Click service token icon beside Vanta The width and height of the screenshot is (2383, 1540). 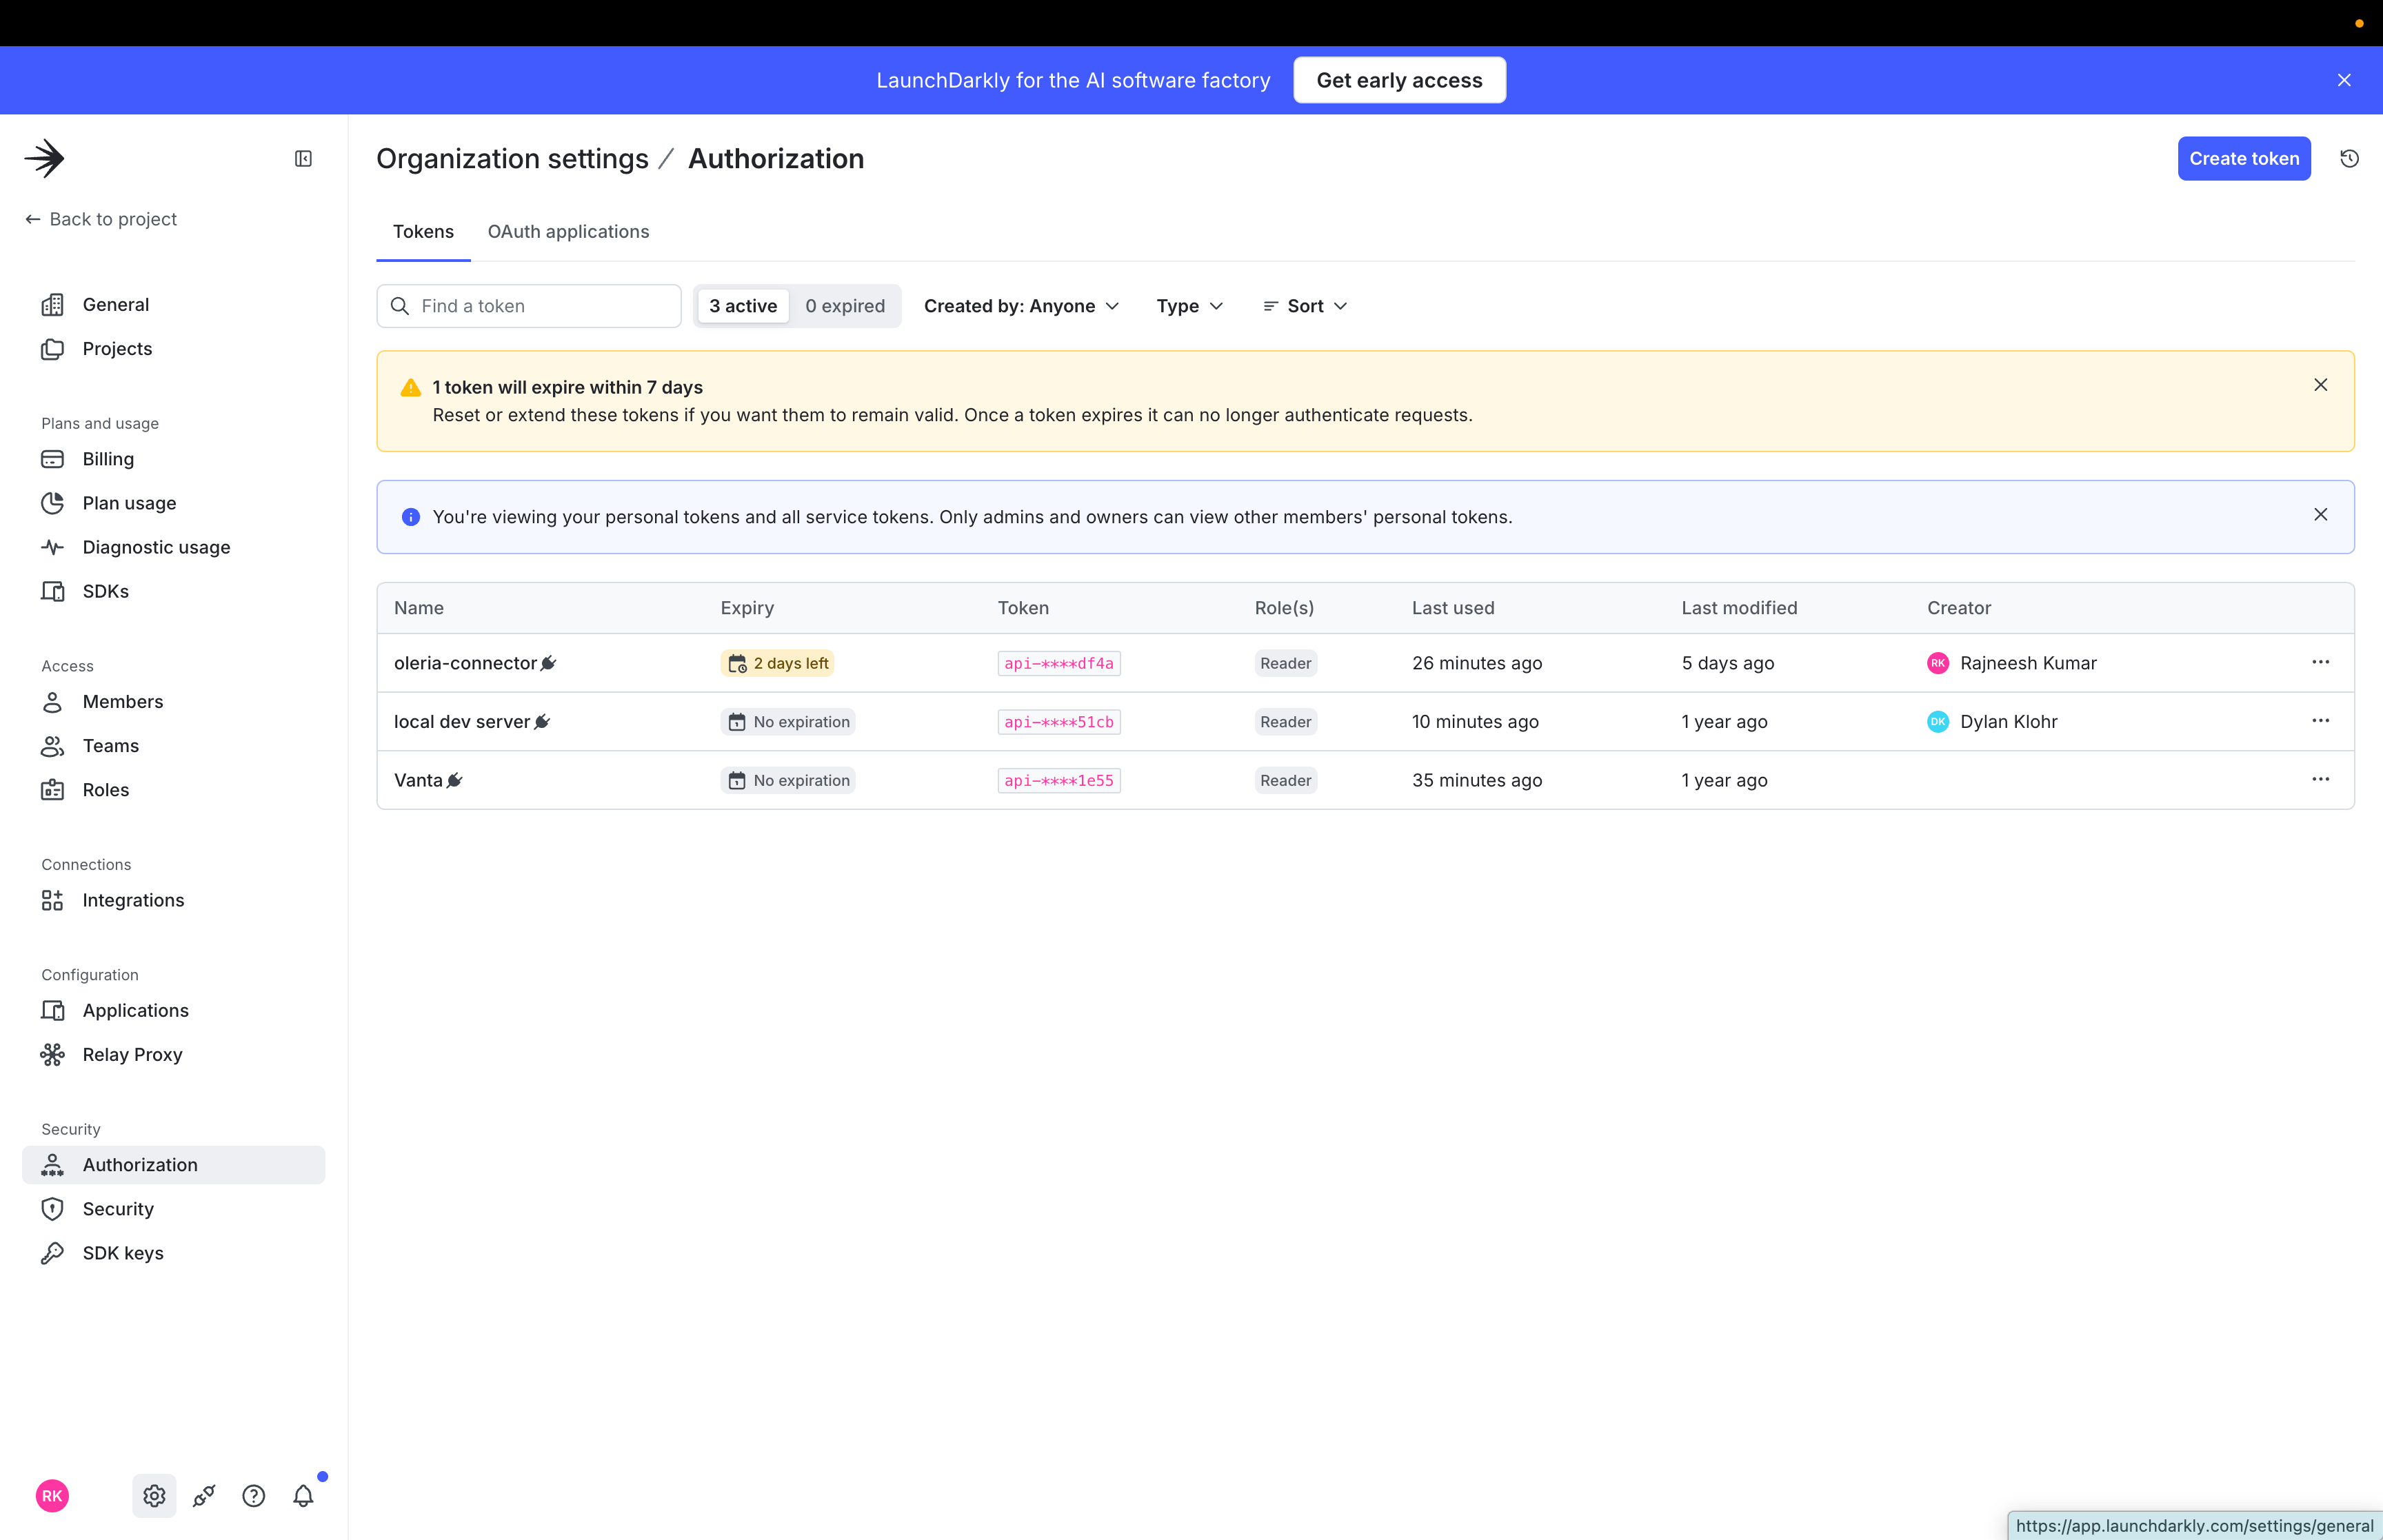click(x=454, y=780)
